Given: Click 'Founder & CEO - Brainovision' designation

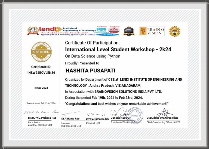Looking at the screenshot, I should point(125,122).
